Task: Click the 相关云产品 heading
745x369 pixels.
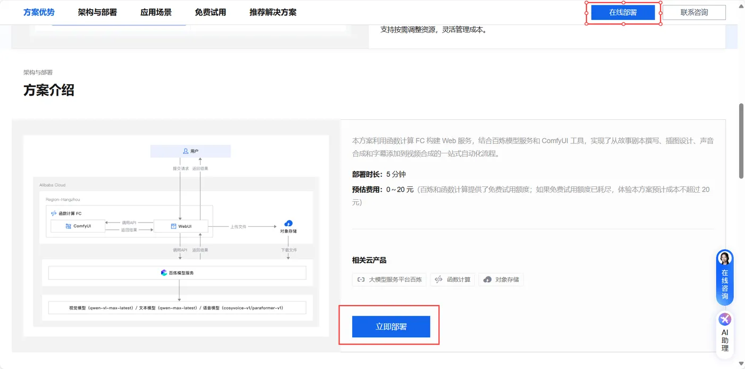Action: click(369, 260)
